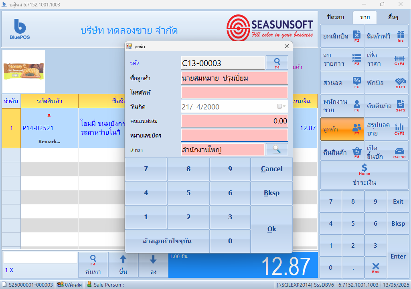The image size is (411, 289).
Task: Click Cancel in the customer dialog
Action: coord(271,169)
